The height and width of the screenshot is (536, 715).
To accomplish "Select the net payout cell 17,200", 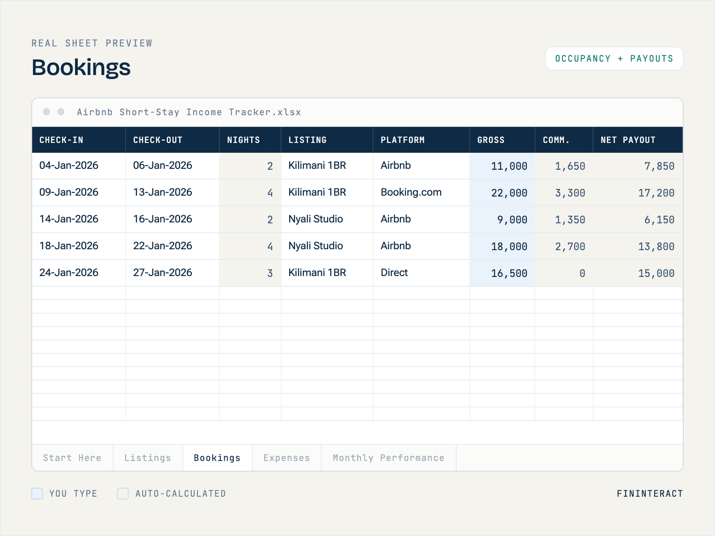I will click(x=638, y=193).
